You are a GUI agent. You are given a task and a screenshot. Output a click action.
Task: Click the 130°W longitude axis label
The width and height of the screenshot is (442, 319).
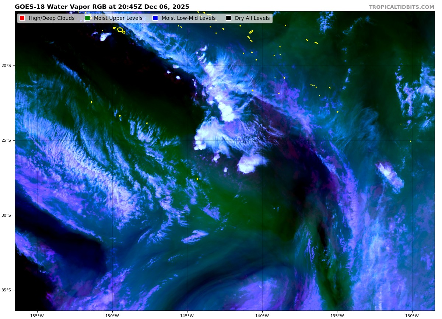tap(412, 315)
